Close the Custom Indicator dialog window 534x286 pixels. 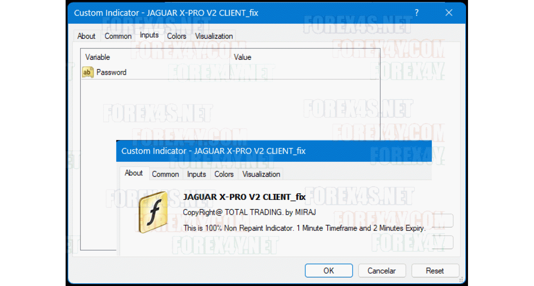pos(449,13)
